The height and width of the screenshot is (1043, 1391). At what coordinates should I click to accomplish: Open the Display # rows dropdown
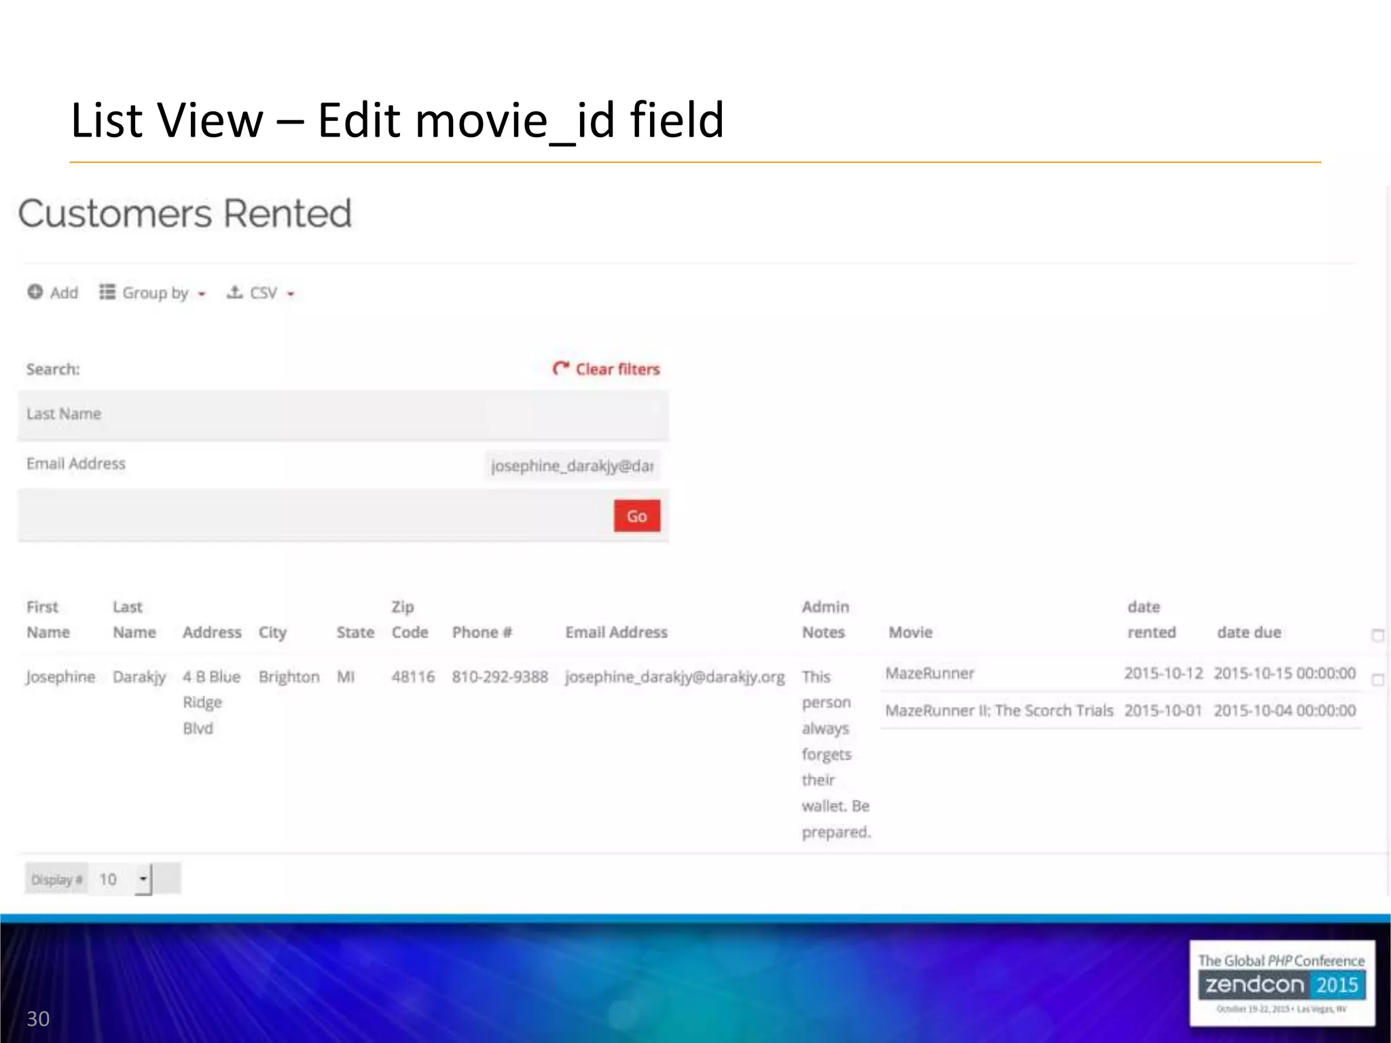[x=143, y=879]
